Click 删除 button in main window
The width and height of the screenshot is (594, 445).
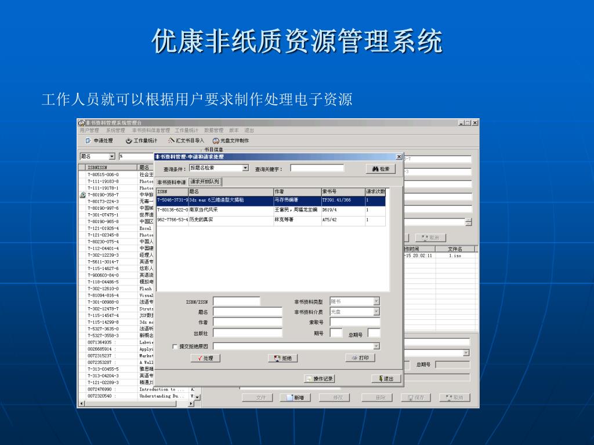tap(376, 397)
